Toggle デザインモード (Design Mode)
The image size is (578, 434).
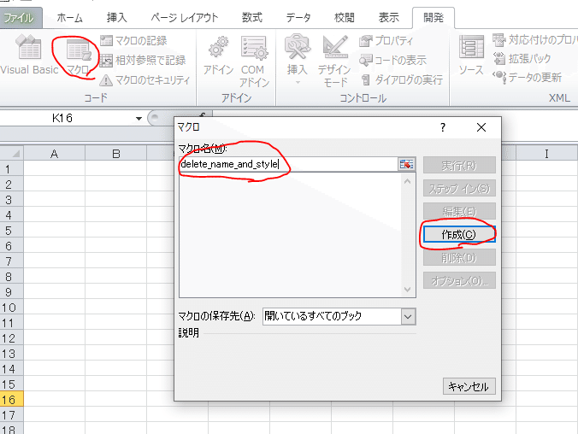click(334, 62)
